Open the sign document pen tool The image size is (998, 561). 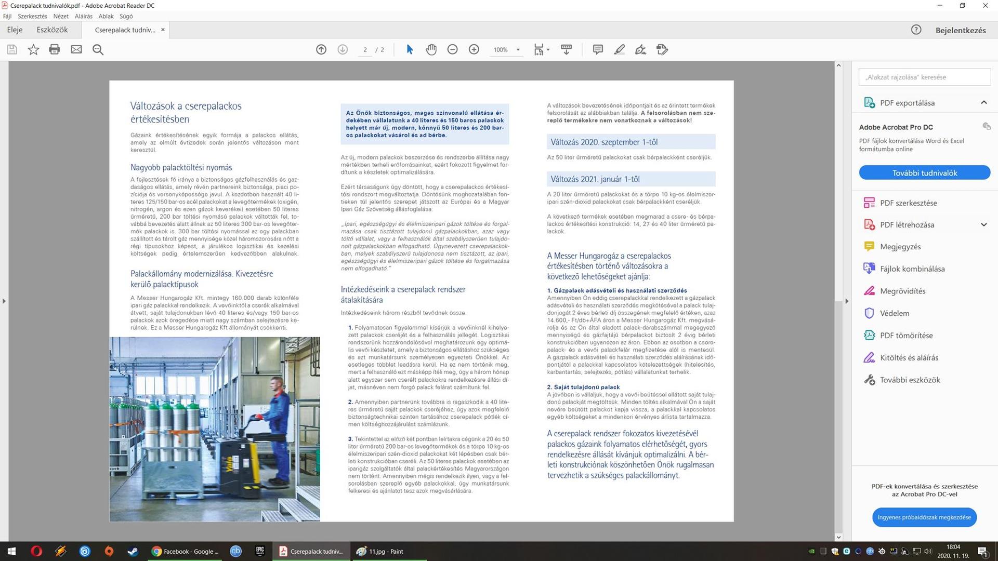pyautogui.click(x=640, y=50)
